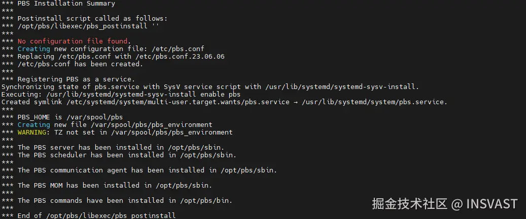
Task: Click "/etc/pbs.conf has been created." line
Action: [80, 64]
